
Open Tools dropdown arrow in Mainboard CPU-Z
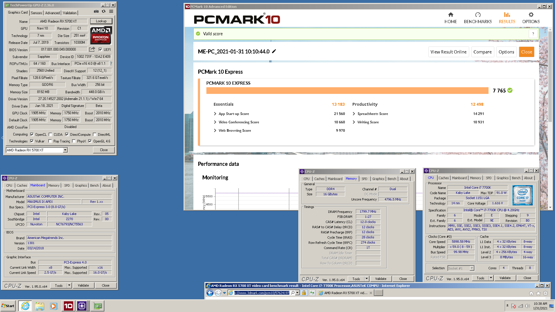(x=69, y=285)
